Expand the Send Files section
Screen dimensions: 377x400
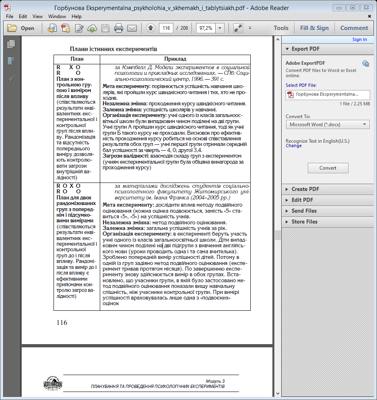[304, 211]
